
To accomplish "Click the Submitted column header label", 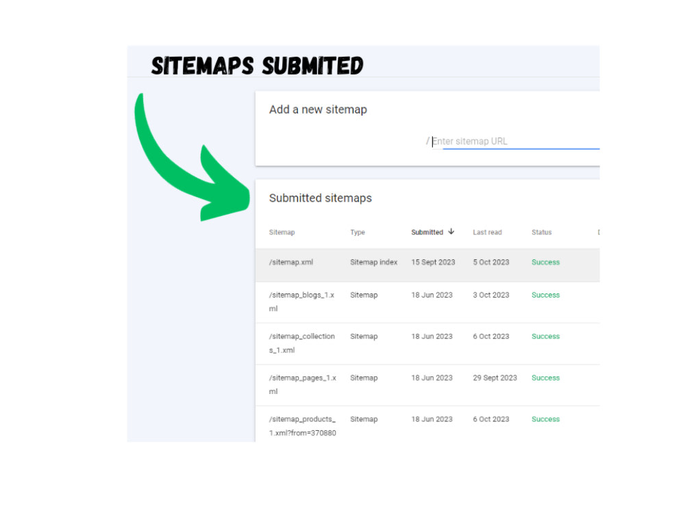I will pos(427,232).
